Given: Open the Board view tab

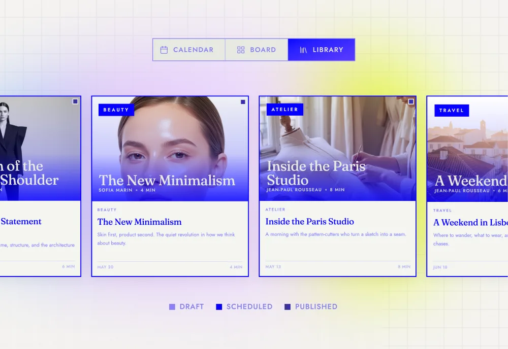Looking at the screenshot, I should pos(257,50).
